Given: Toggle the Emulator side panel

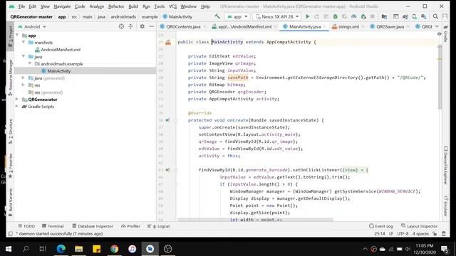Looking at the screenshot, I should (445, 206).
